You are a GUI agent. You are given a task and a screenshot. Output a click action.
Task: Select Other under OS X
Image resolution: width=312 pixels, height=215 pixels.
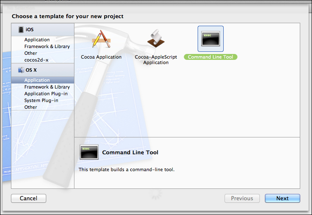point(42,107)
